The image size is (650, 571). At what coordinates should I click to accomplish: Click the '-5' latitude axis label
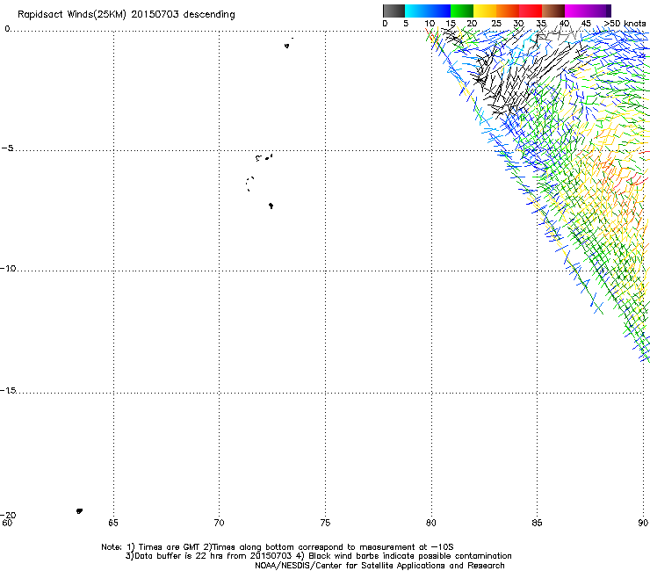point(7,148)
